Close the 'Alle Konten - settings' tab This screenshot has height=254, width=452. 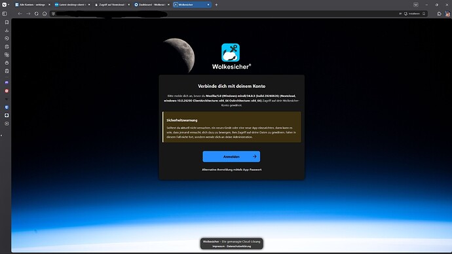pos(49,5)
